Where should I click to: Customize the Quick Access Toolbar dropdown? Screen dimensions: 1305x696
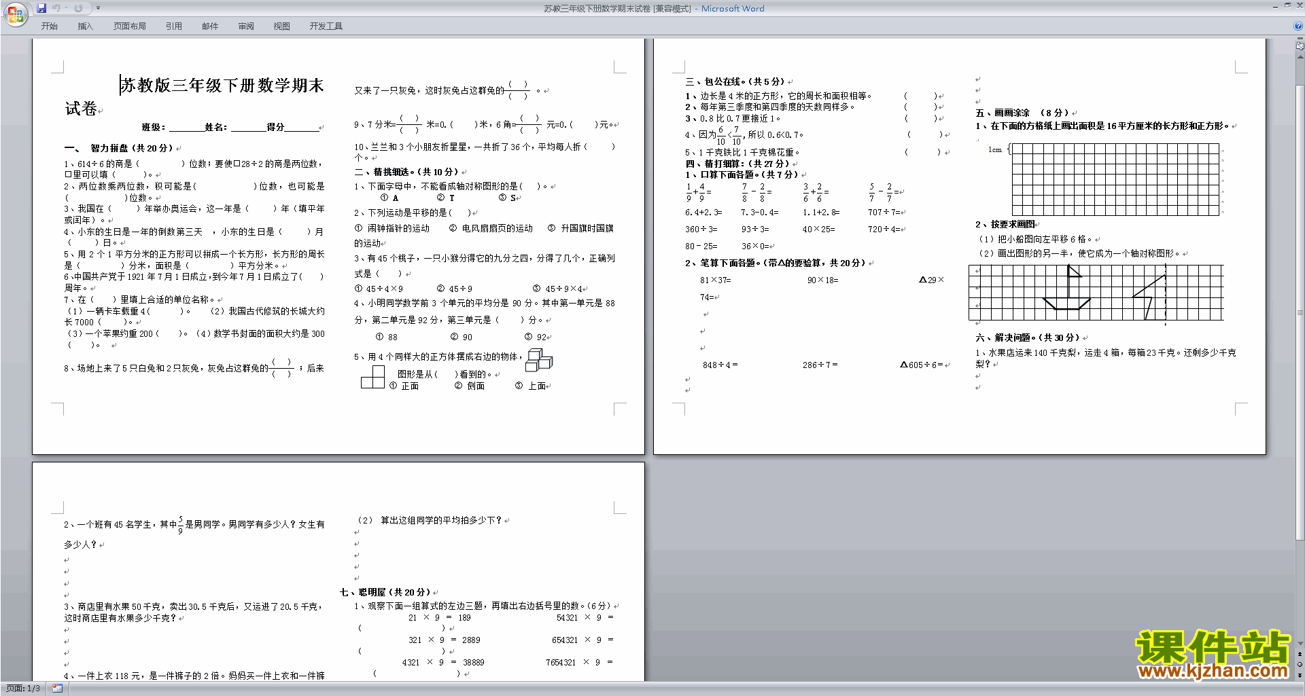(x=98, y=8)
